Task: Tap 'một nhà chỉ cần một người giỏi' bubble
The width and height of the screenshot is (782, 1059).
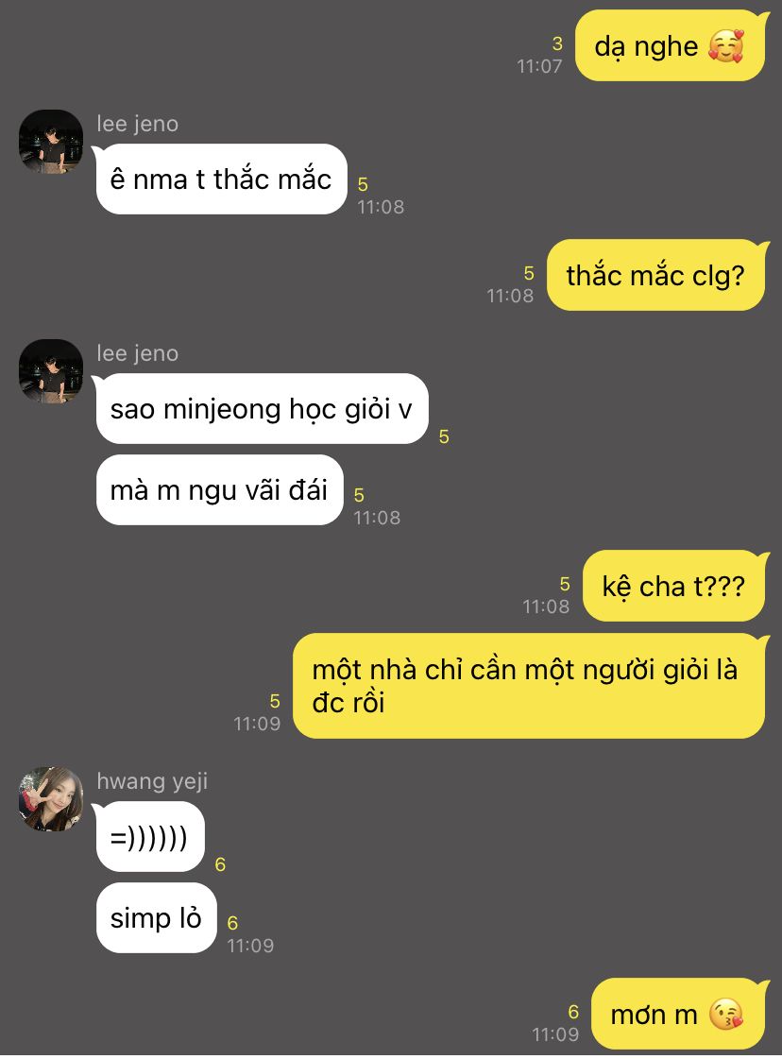Action: point(530,686)
